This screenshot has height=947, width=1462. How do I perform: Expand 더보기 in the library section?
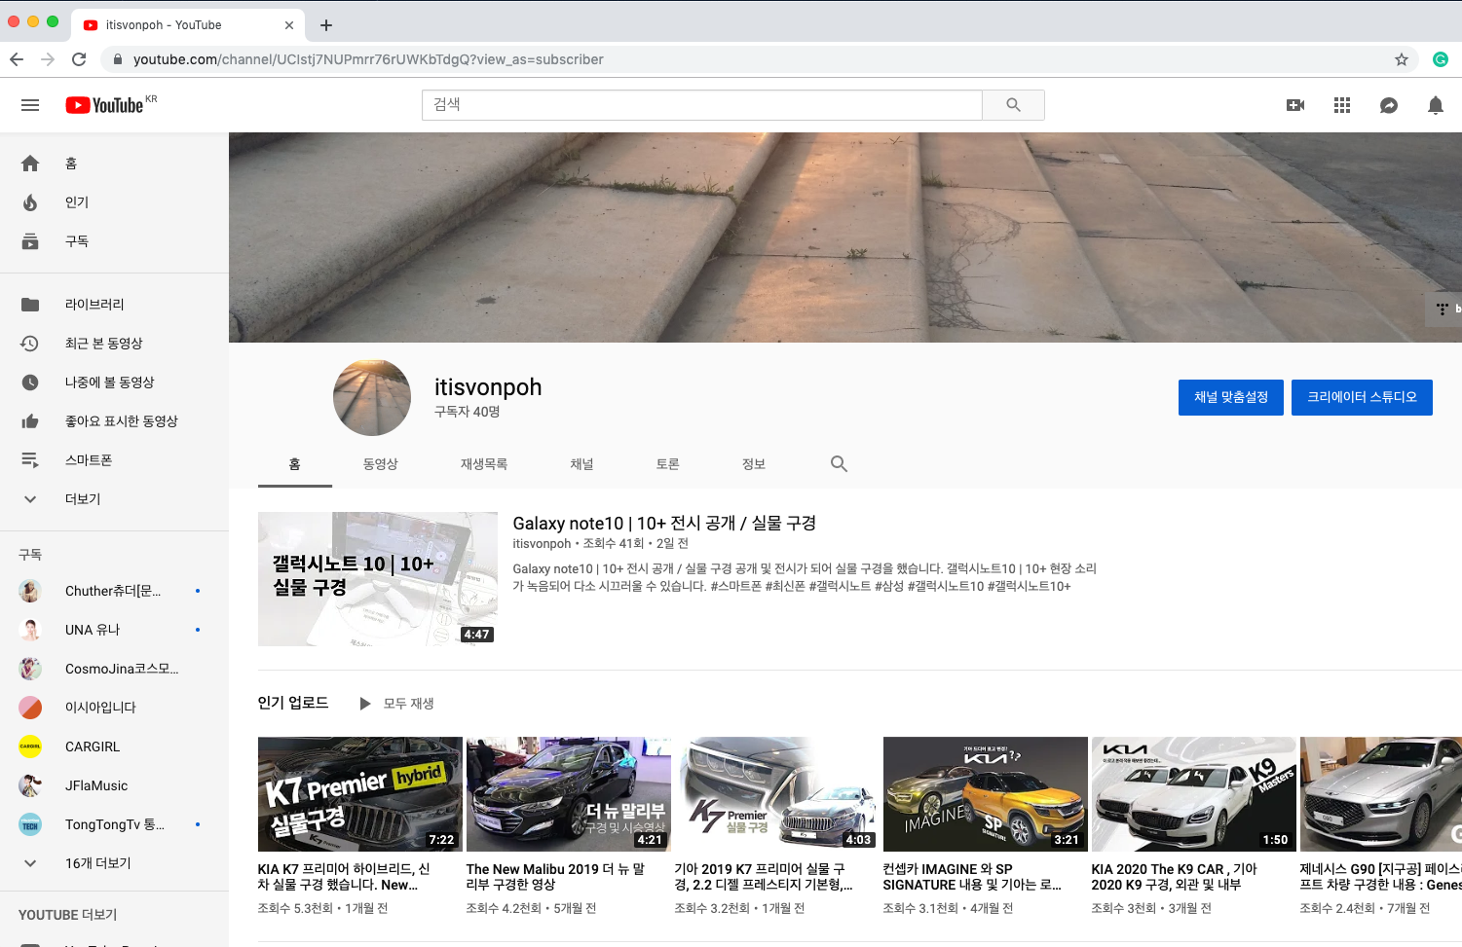pos(114,499)
